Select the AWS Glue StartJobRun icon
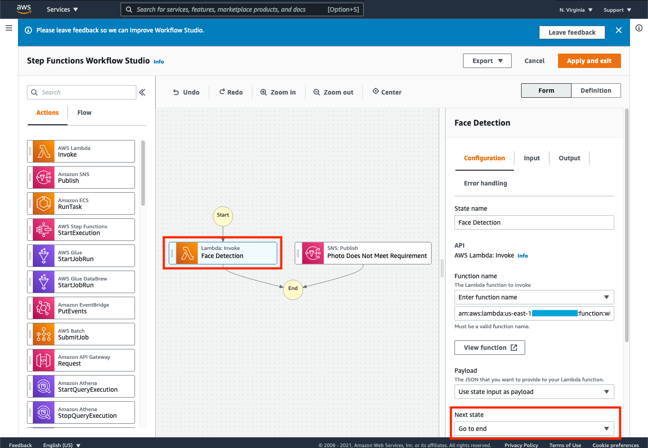The image size is (648, 448). 44,256
